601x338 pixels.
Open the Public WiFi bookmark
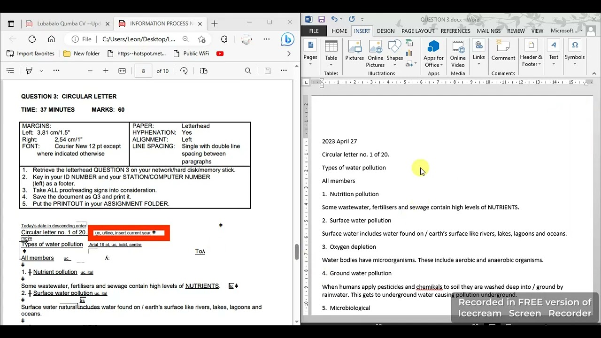click(x=191, y=54)
